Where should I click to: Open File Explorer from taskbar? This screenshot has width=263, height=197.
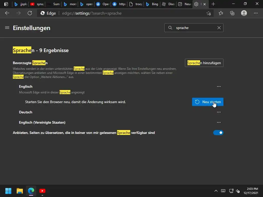20,191
